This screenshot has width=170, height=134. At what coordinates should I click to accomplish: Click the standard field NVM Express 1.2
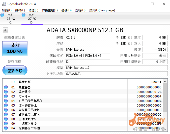point(116,68)
